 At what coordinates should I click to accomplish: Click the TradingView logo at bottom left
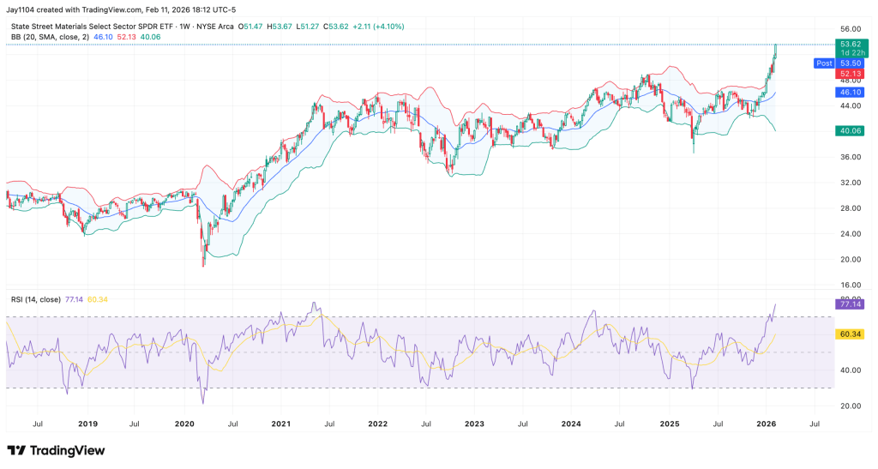56,451
